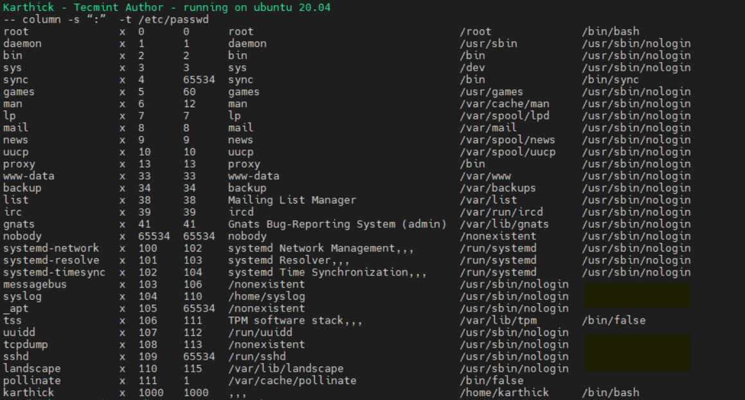Click the /var/cache/pollinate path

click(x=292, y=380)
